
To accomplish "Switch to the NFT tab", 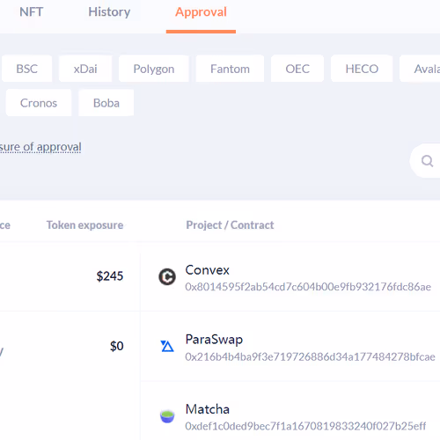I will point(32,12).
